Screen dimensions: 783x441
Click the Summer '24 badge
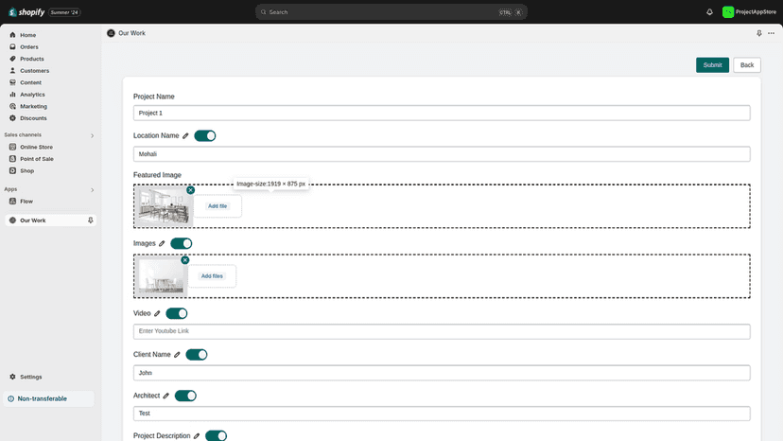(x=64, y=12)
